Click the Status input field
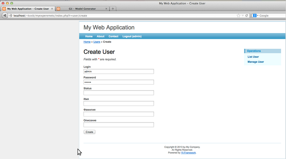Viewport: 286px width, 159px height. [x=119, y=93]
